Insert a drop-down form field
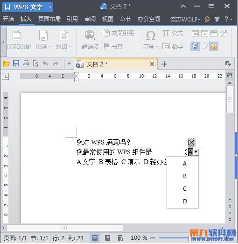Image resolution: width=238 pixels, height=244 pixels. tap(214, 33)
